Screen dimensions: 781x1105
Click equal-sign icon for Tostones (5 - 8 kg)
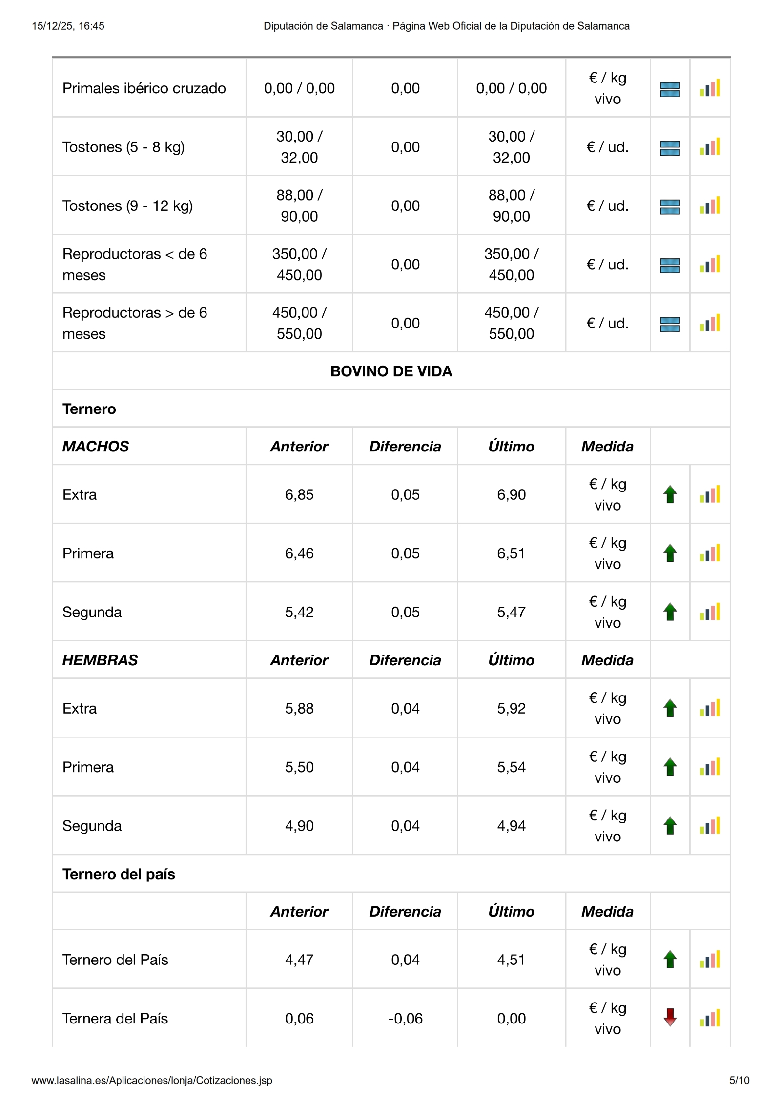click(670, 148)
